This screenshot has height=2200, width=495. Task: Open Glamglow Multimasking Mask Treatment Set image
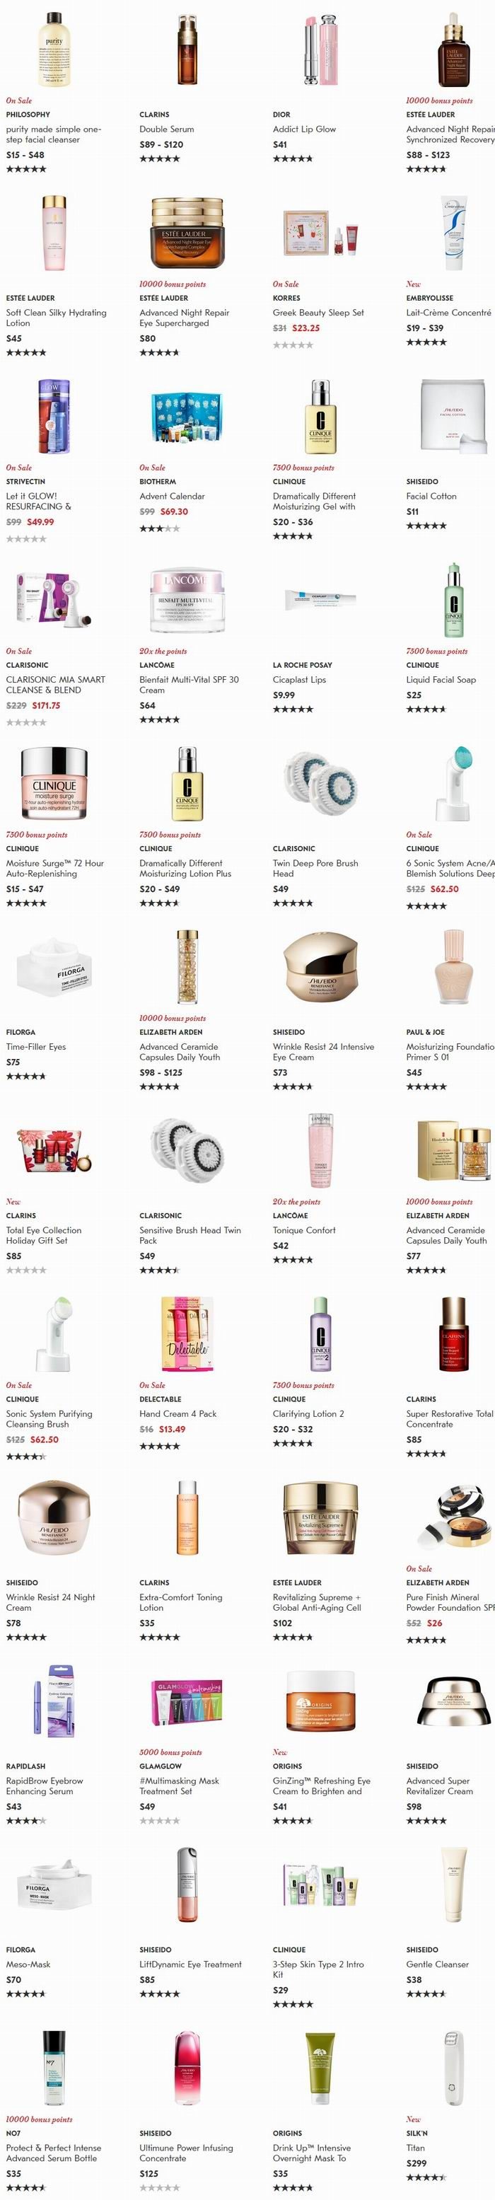pyautogui.click(x=187, y=1702)
